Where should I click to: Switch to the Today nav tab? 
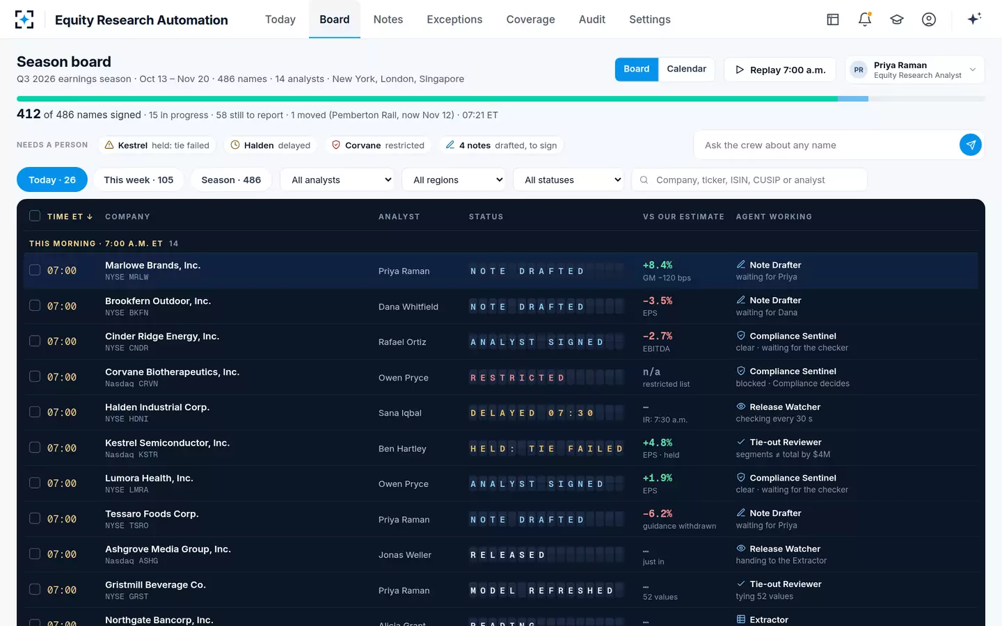point(280,19)
